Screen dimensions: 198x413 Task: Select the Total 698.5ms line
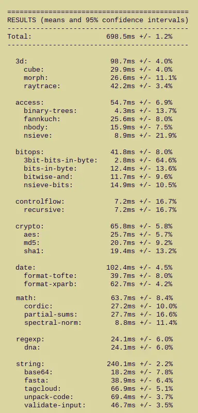(90, 37)
